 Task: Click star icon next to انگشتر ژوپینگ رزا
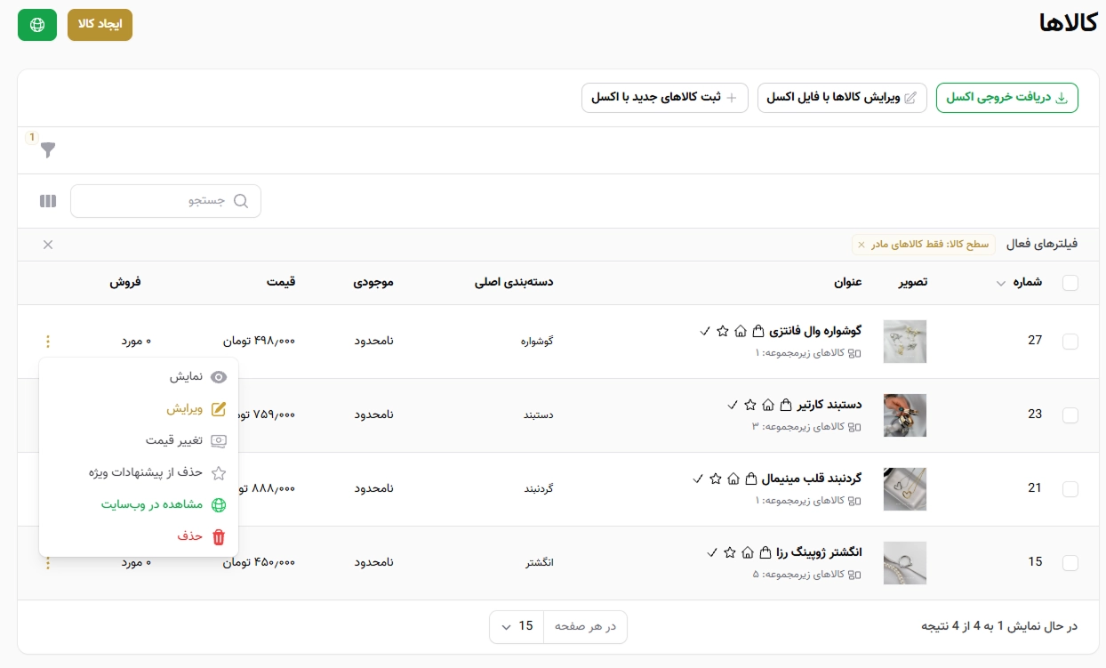pyautogui.click(x=730, y=552)
